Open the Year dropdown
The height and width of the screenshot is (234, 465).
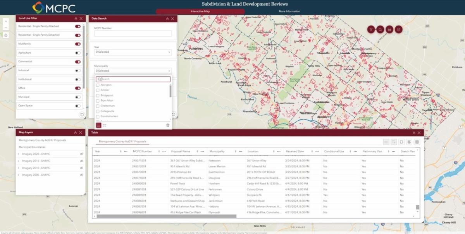(x=133, y=52)
